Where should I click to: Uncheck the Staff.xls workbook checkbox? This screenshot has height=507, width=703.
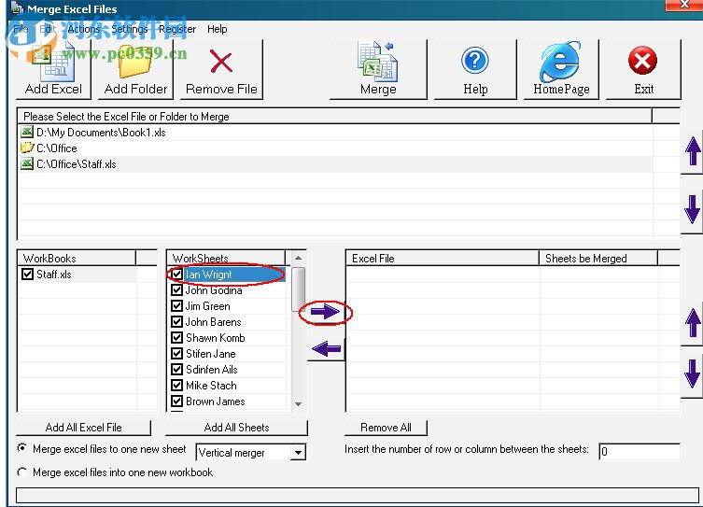27,274
